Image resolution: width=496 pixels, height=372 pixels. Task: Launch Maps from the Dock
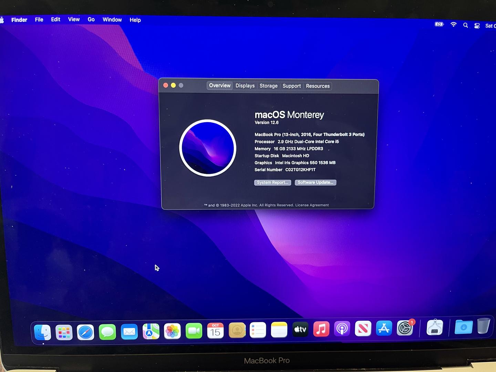pos(151,331)
